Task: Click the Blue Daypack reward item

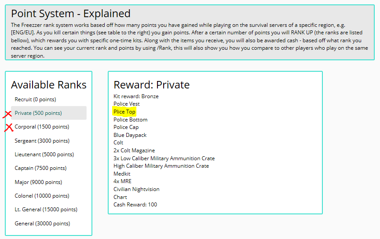Action: point(130,135)
